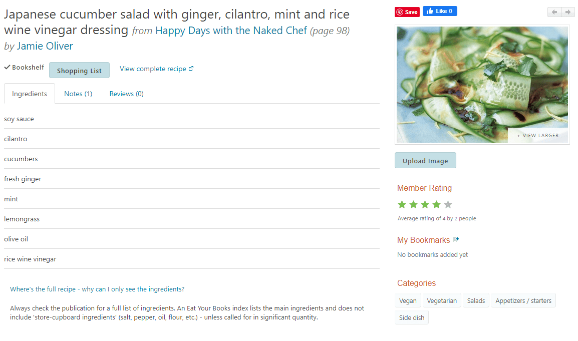Screen dimensions: 578x341
Task: Toggle the Side dish category tag
Action: click(x=412, y=317)
